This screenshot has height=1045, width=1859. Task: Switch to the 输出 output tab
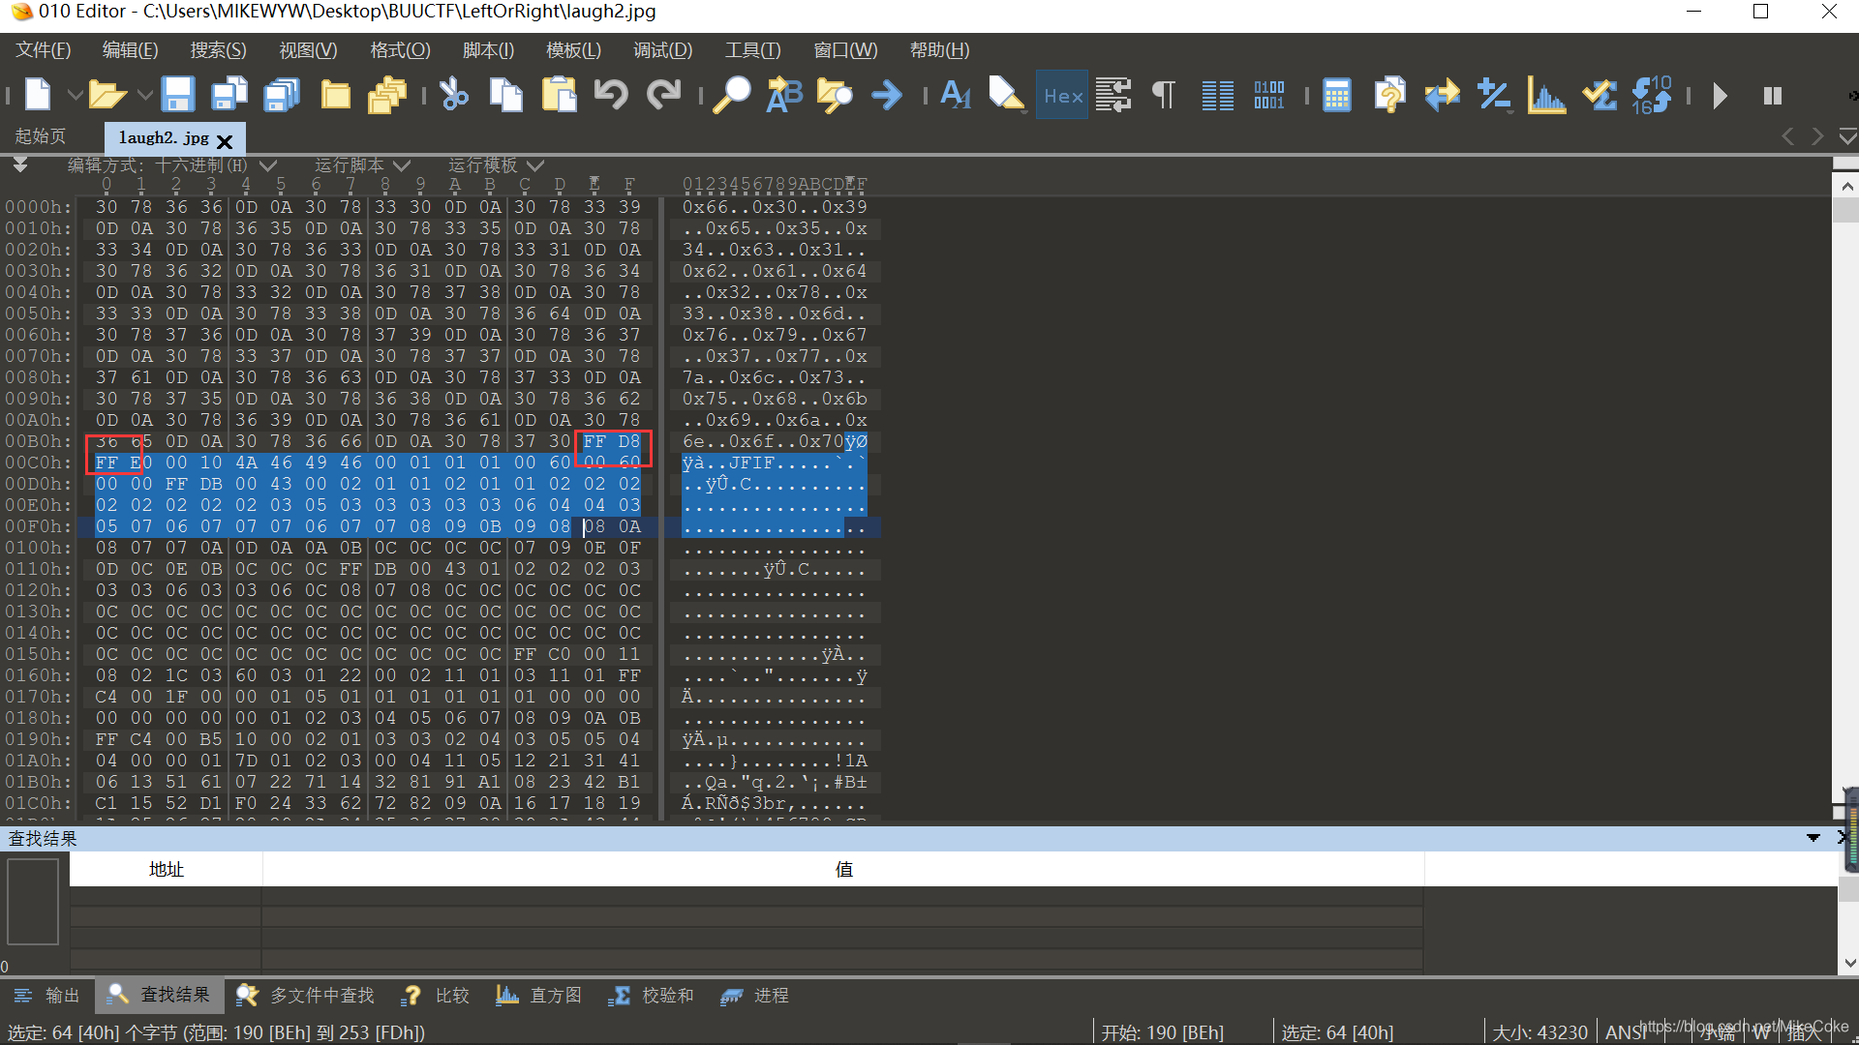tap(47, 995)
